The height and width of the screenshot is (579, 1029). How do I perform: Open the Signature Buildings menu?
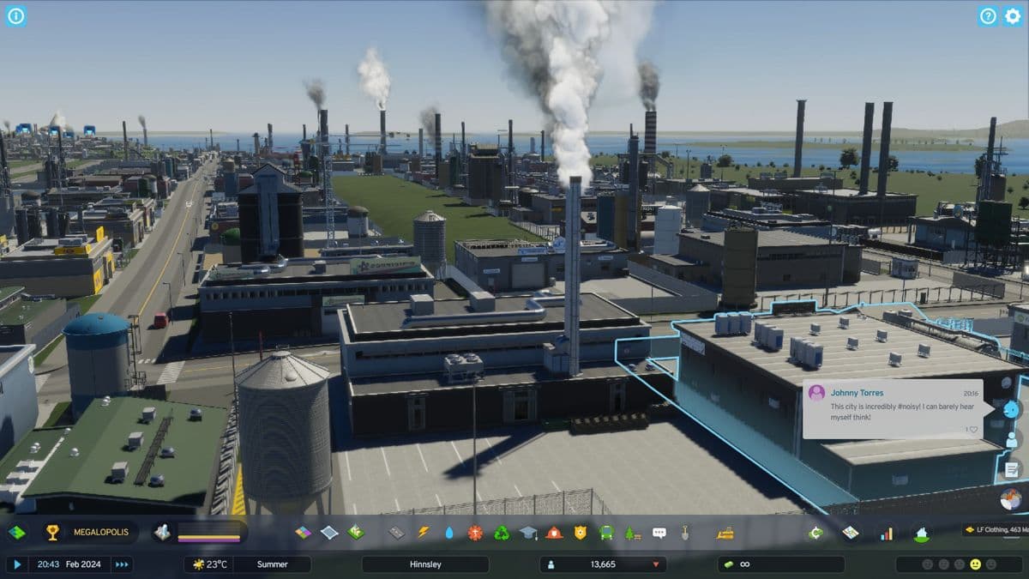(x=356, y=533)
